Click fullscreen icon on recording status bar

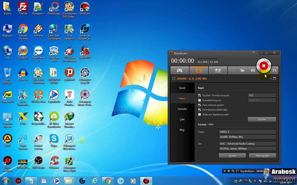(x=237, y=171)
